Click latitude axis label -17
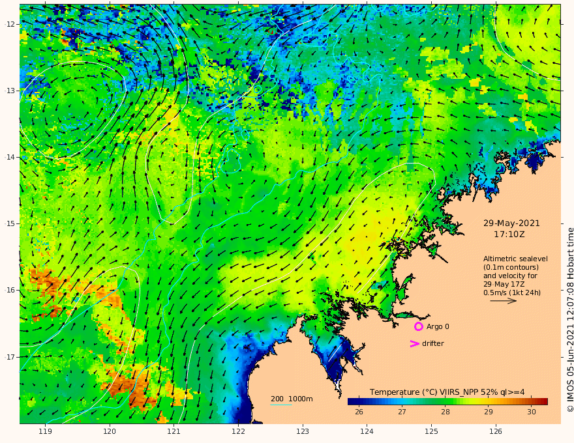This screenshot has height=443, width=574. tap(10, 357)
